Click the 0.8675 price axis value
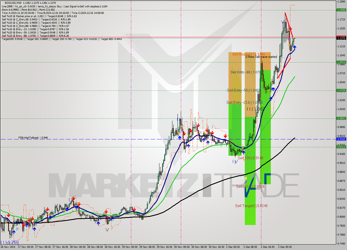 (341, 181)
